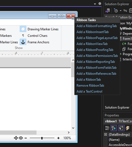Switch between solutions and folder views icon
Screen dimensions: 132x147
click(108, 11)
